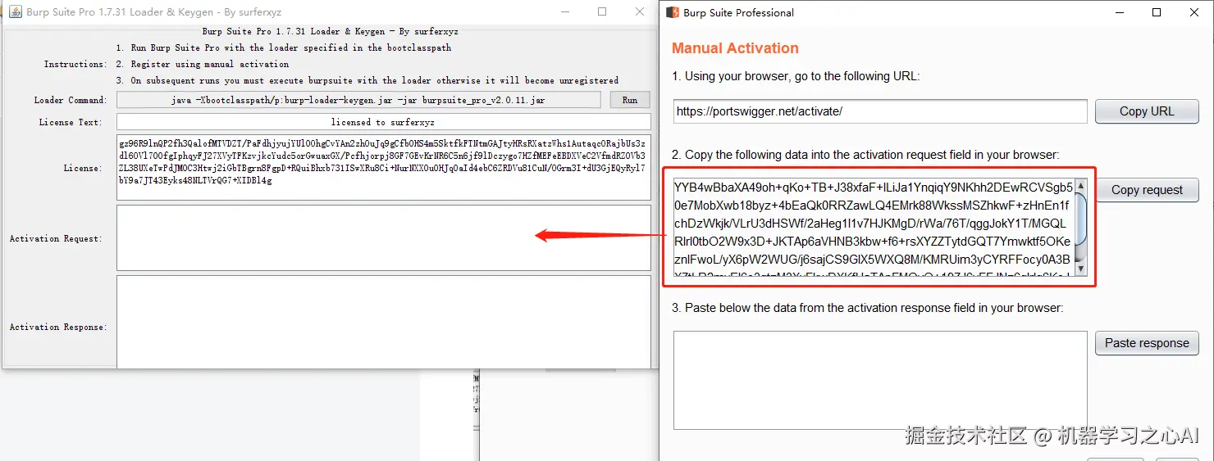Click the 'License:' label
The height and width of the screenshot is (461, 1214).
(83, 168)
